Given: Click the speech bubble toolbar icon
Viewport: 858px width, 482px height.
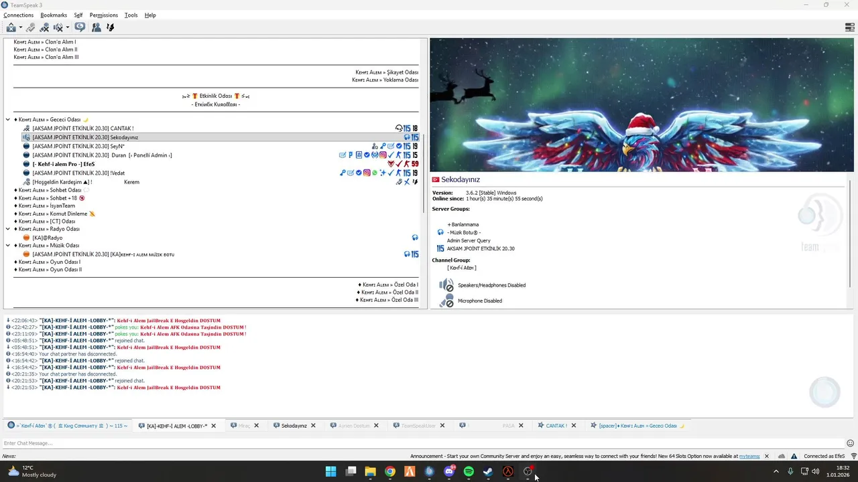Looking at the screenshot, I should (80, 27).
